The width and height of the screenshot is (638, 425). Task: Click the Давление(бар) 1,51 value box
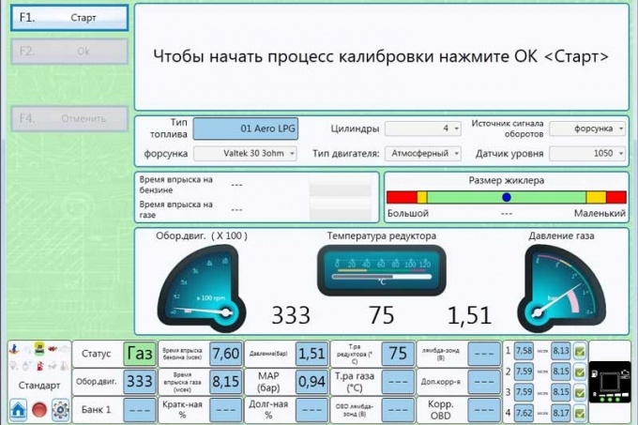[x=312, y=354]
